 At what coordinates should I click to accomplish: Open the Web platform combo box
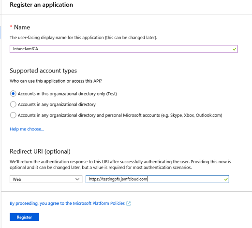(46, 179)
